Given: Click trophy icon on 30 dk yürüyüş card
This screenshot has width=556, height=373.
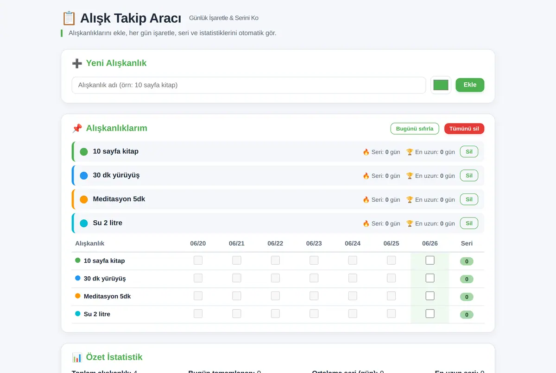Looking at the screenshot, I should click(x=410, y=176).
